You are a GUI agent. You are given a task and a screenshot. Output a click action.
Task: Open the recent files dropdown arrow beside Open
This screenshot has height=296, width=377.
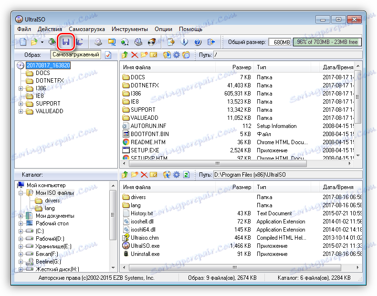tap(42, 42)
